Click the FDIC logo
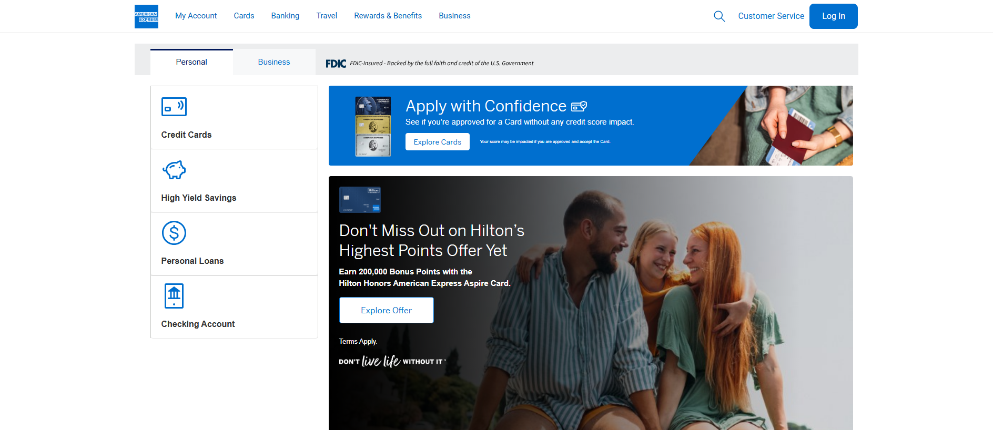993x430 pixels. (x=336, y=64)
